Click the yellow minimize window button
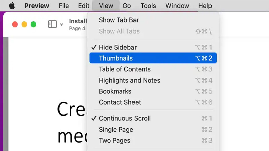 click(x=24, y=24)
